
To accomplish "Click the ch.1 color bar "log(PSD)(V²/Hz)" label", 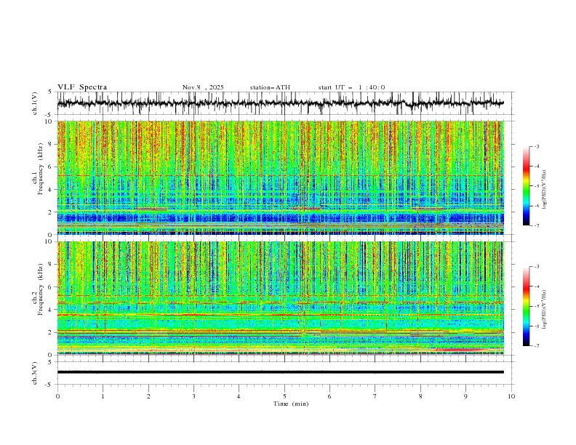I will click(544, 190).
